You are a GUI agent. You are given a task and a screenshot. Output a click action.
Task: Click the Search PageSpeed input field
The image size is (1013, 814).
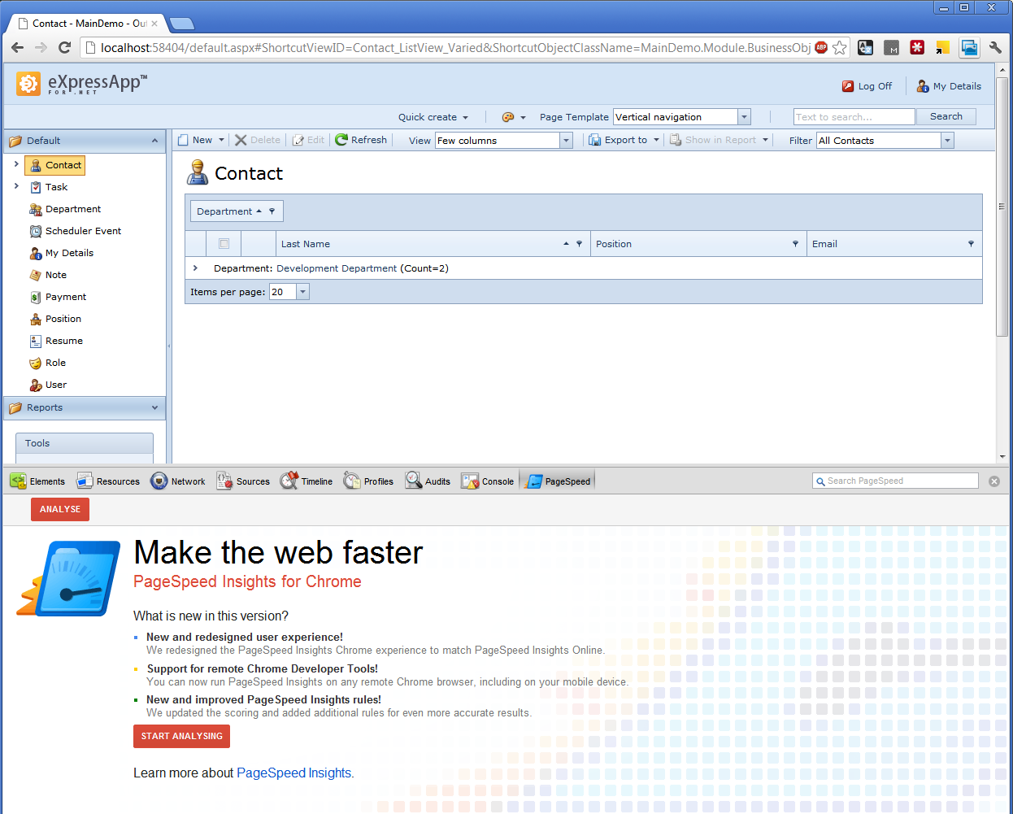pyautogui.click(x=895, y=481)
